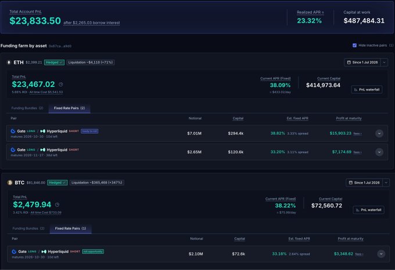Click the 38.82% fixed APR value

pyautogui.click(x=278, y=133)
